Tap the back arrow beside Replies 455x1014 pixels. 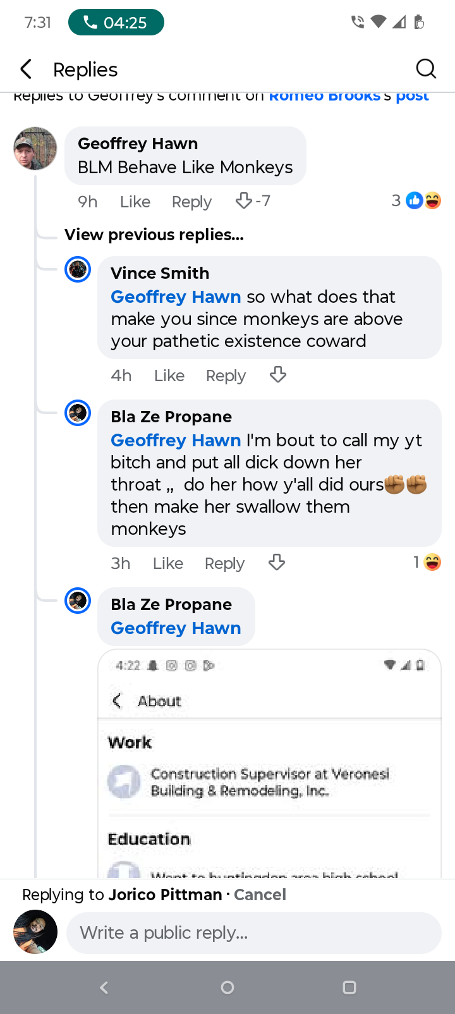26,69
